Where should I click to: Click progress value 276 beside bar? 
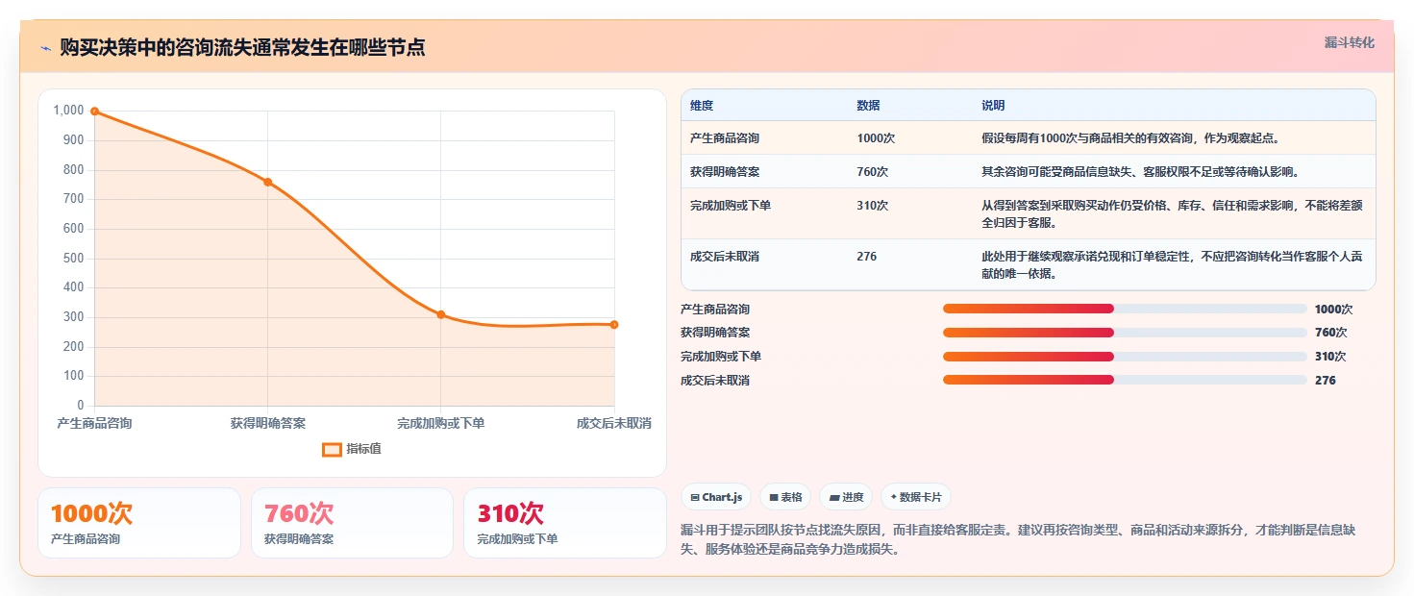coord(1325,381)
